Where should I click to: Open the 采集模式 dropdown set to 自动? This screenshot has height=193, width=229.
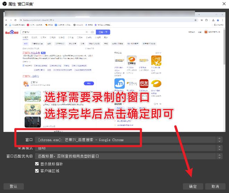coord(129,148)
